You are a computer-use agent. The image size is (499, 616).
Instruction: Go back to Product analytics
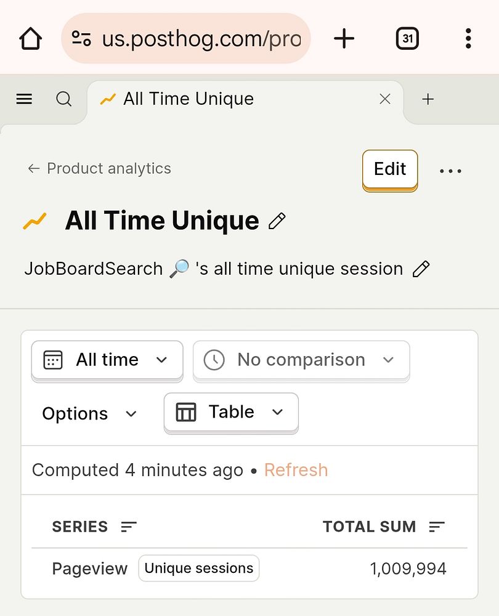[100, 168]
